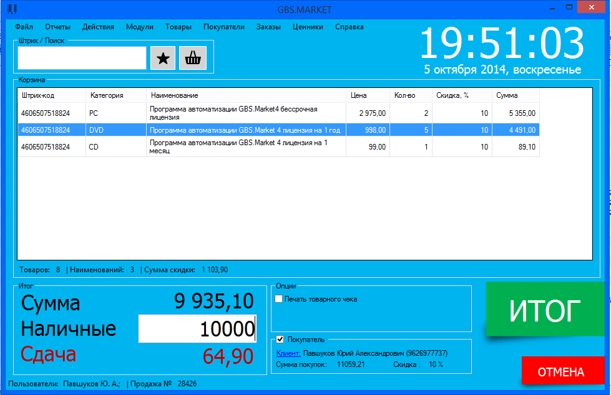Click the favorites star icon button
This screenshot has height=395, width=611.
tap(163, 58)
